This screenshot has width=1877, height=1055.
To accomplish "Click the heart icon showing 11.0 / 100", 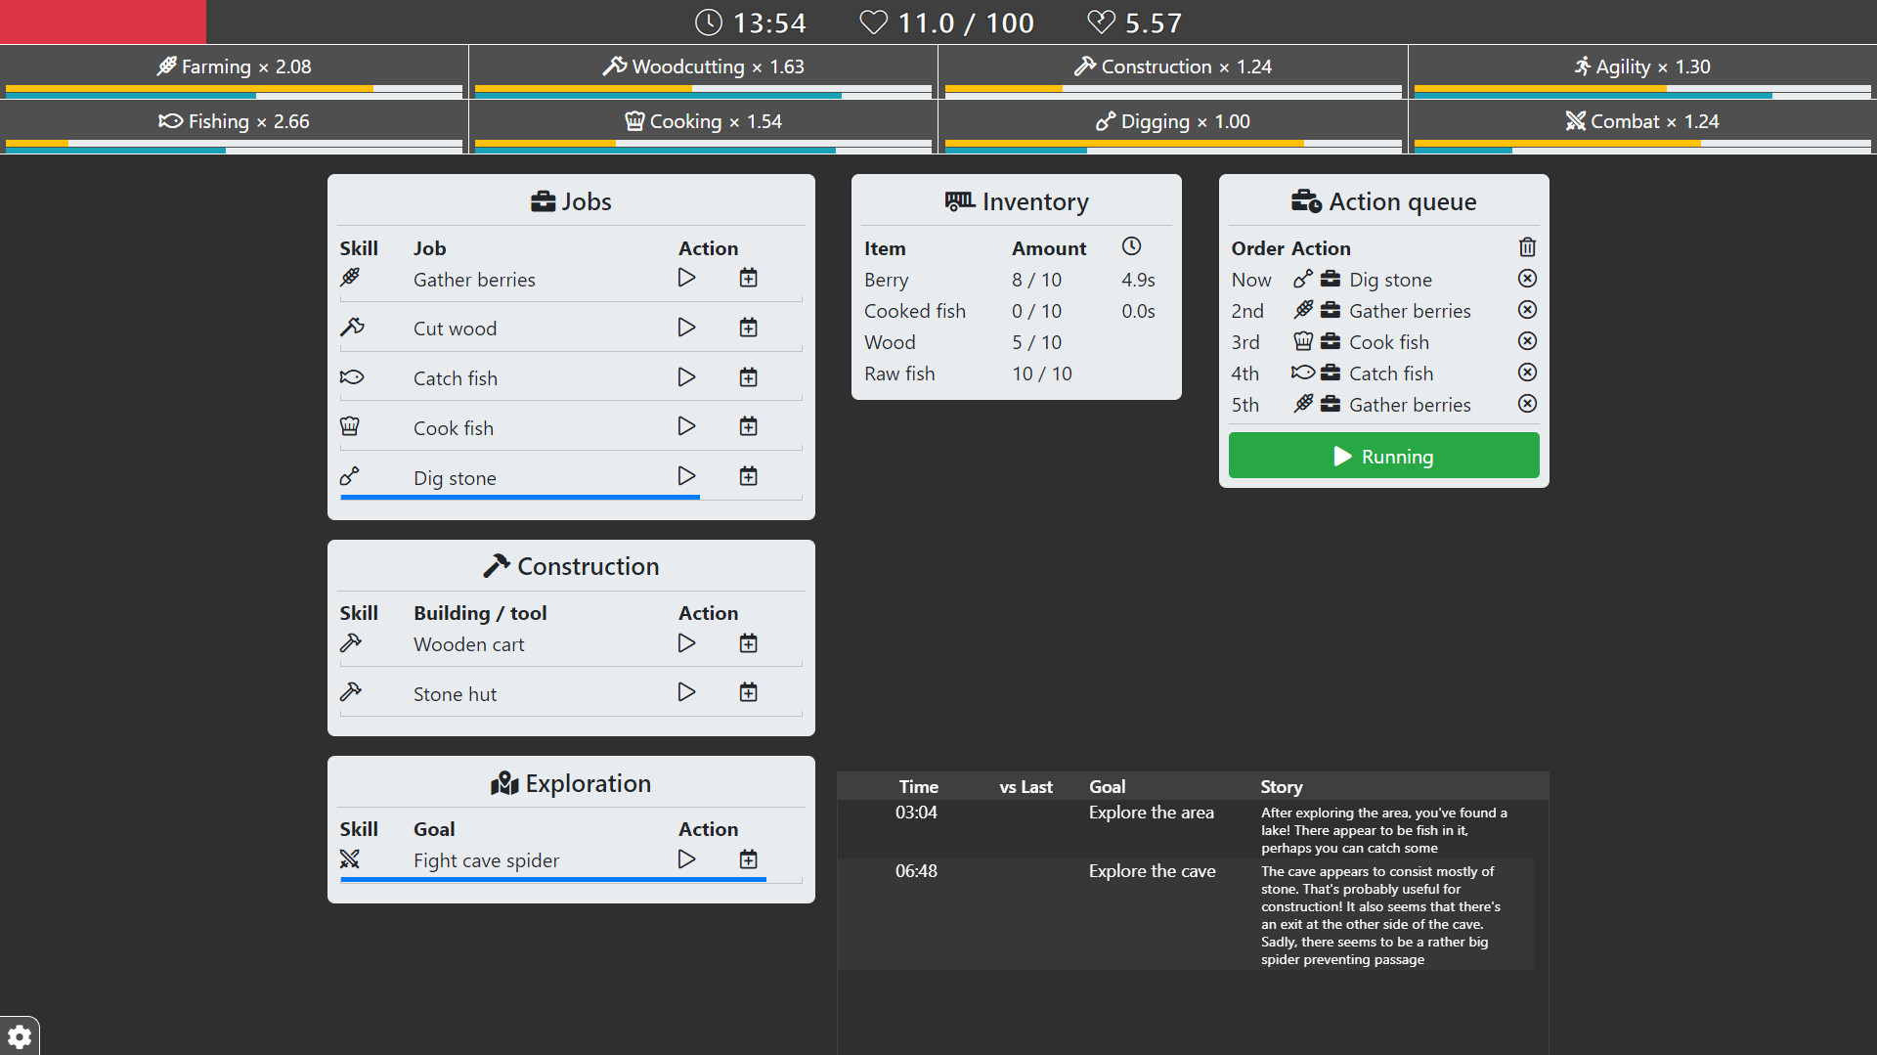I will coord(874,22).
